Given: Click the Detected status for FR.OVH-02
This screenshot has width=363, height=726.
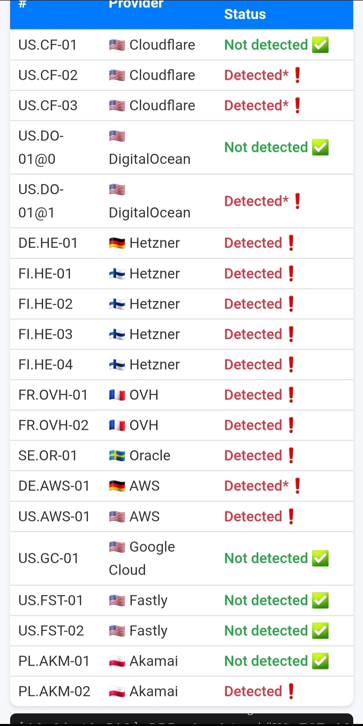Looking at the screenshot, I should (x=253, y=425).
